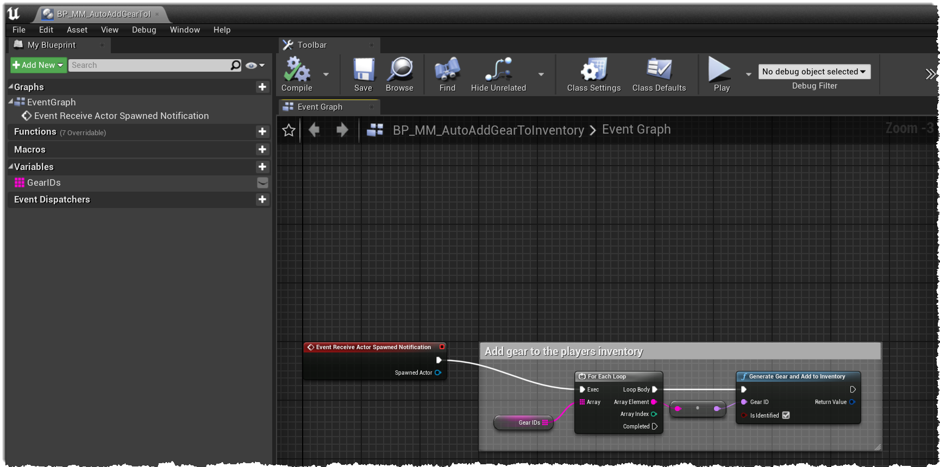Navigate forward in graph history
Image resolution: width=940 pixels, height=467 pixels.
pos(342,130)
